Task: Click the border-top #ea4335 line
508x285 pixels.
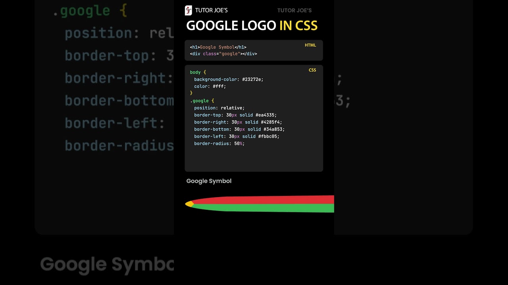Action: coord(235,115)
